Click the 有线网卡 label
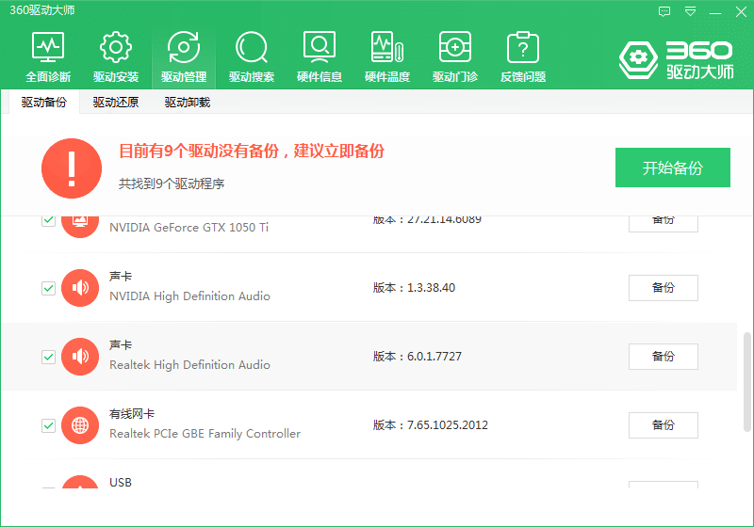Screen dimensions: 754x527 click(x=132, y=414)
